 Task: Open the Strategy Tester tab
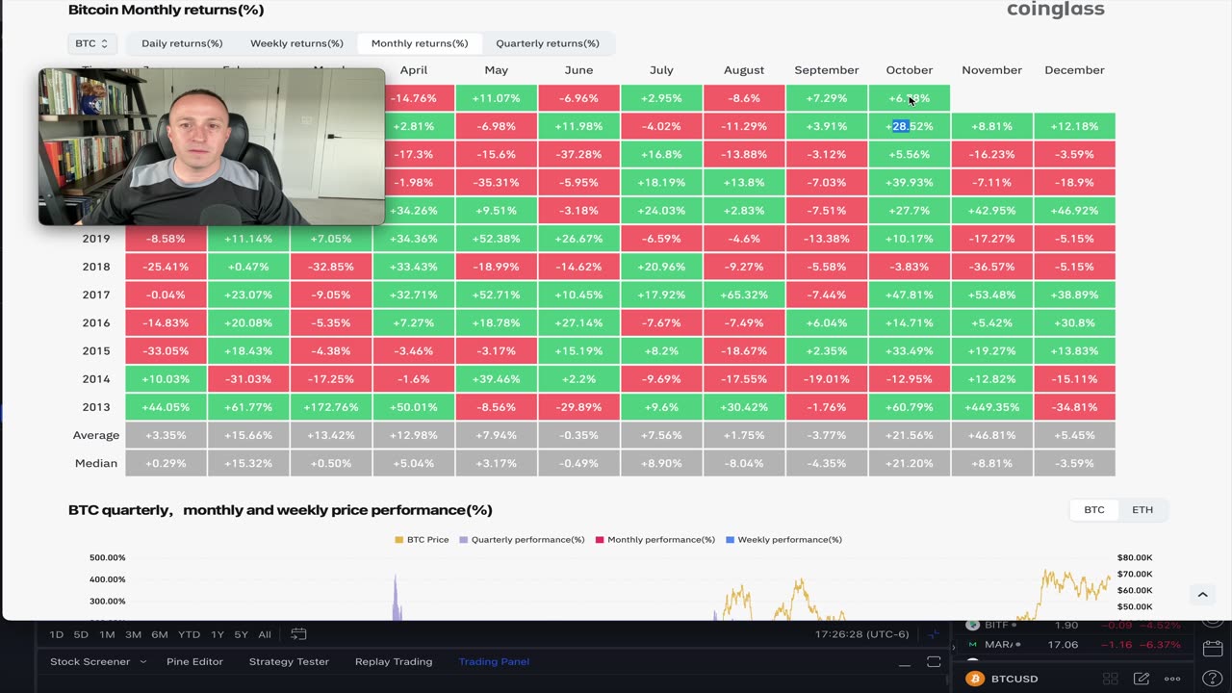[289, 662]
